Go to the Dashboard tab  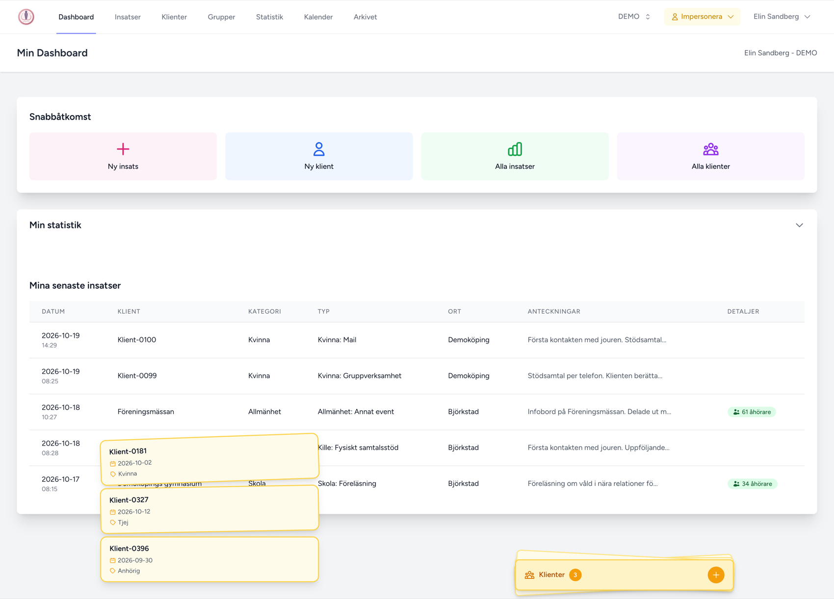(76, 17)
